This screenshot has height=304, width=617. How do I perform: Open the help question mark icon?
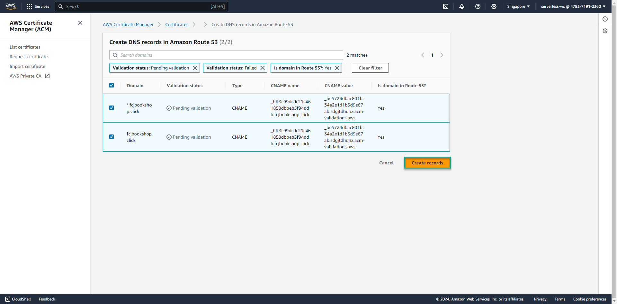[478, 6]
